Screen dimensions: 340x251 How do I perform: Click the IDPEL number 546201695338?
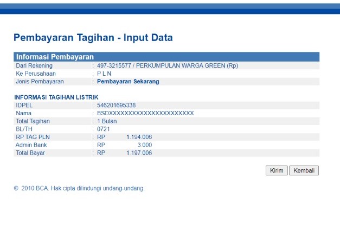tap(117, 105)
